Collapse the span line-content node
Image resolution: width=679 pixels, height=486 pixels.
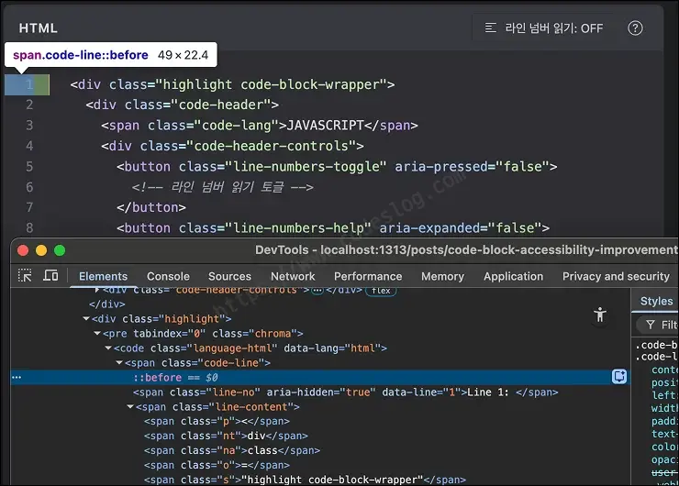130,407
